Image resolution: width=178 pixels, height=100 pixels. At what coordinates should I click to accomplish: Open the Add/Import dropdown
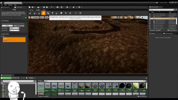[6, 78]
